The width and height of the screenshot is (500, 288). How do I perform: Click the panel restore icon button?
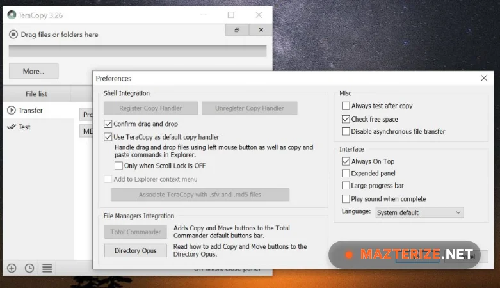237,29
